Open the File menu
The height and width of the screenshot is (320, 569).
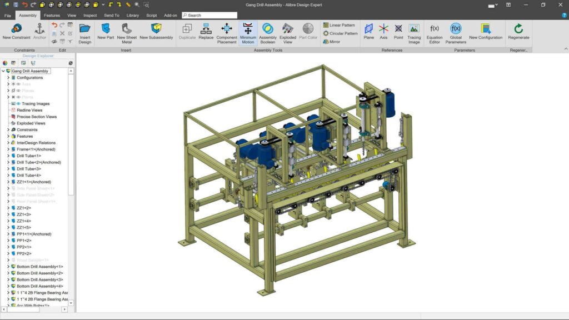8,16
